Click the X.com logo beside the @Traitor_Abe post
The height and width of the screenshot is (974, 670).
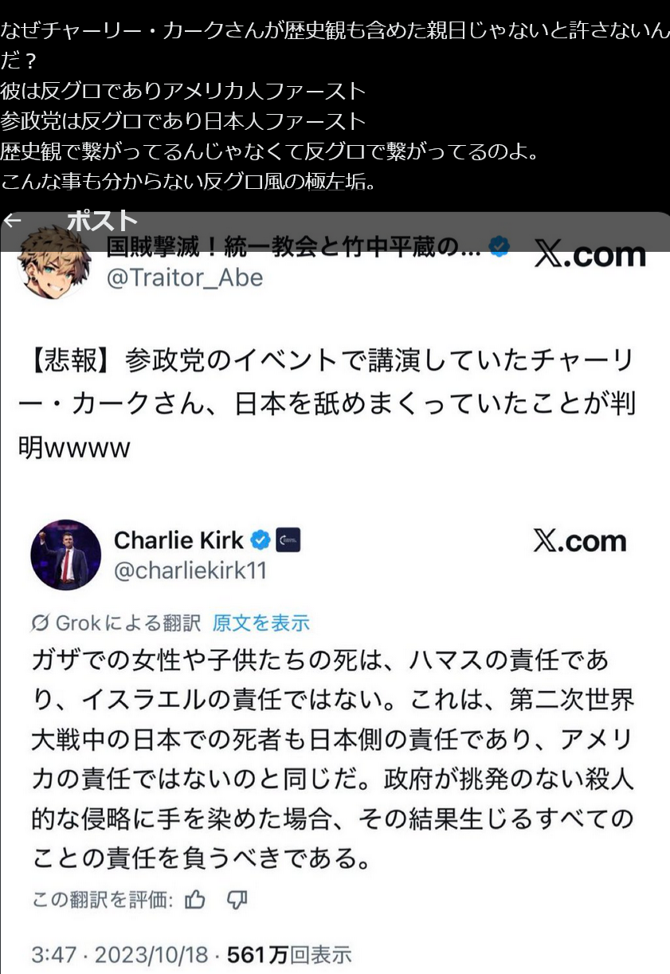[590, 254]
